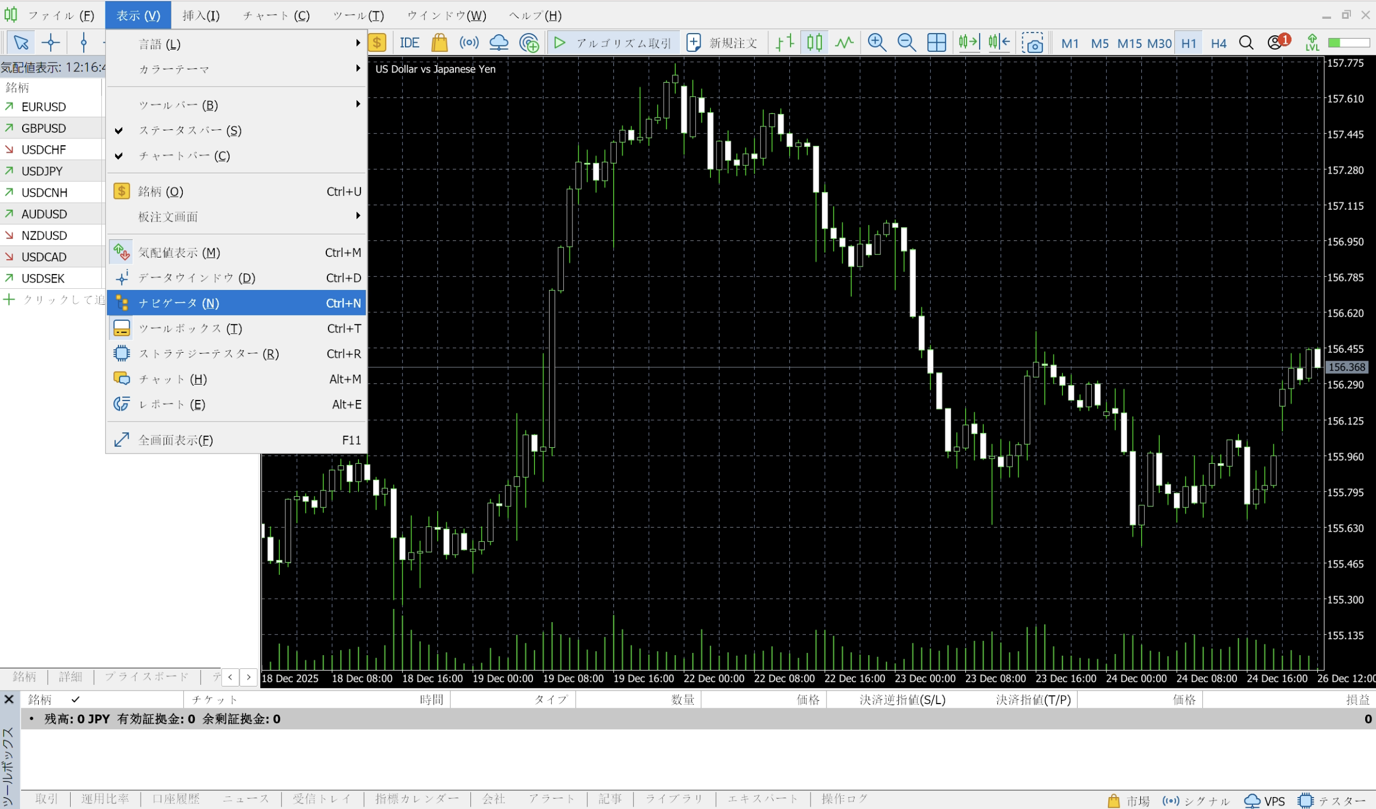
Task: Open the IDE editor from toolbar
Action: click(409, 43)
